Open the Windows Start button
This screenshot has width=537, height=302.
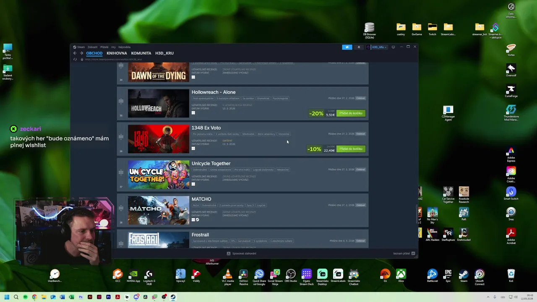(7, 297)
